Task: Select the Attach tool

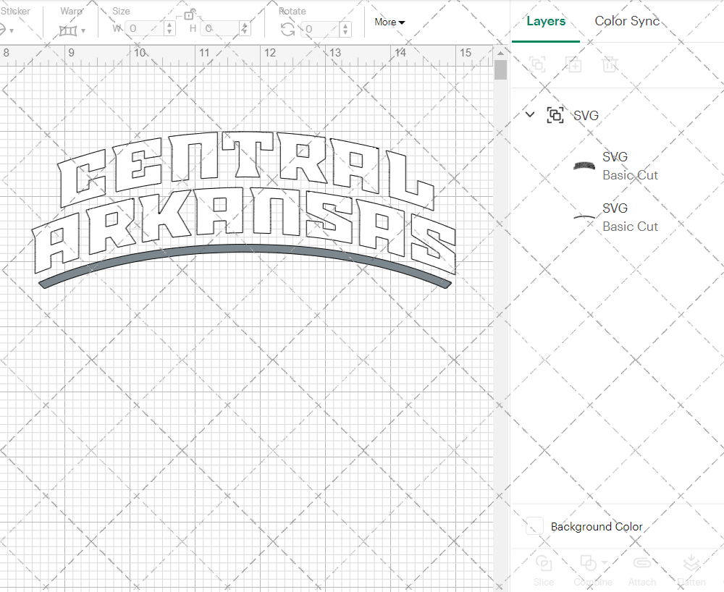Action: (642, 564)
